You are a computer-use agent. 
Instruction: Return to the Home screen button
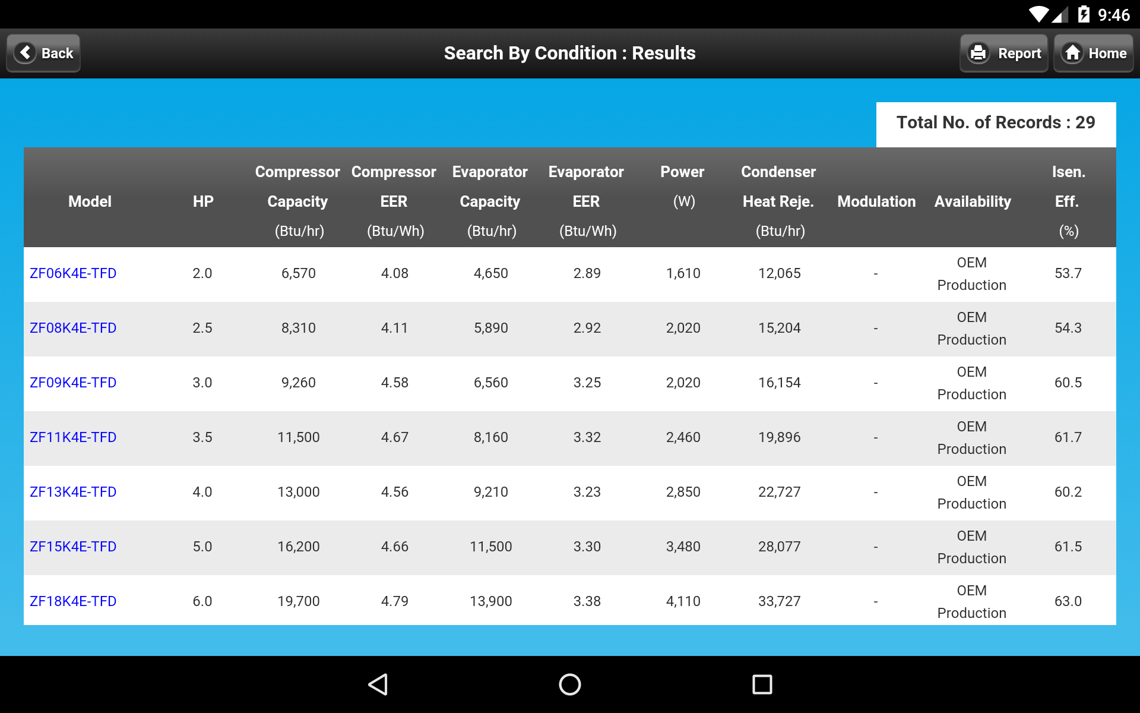1094,53
